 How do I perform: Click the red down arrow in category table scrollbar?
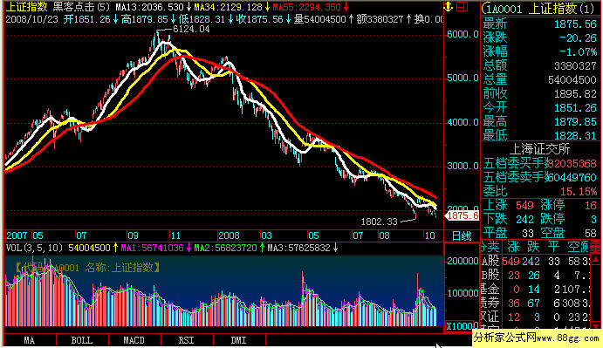point(596,326)
